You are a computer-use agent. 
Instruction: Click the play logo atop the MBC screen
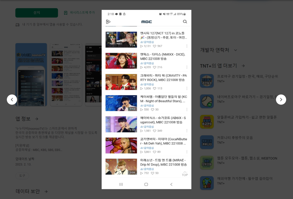pyautogui.click(x=108, y=21)
